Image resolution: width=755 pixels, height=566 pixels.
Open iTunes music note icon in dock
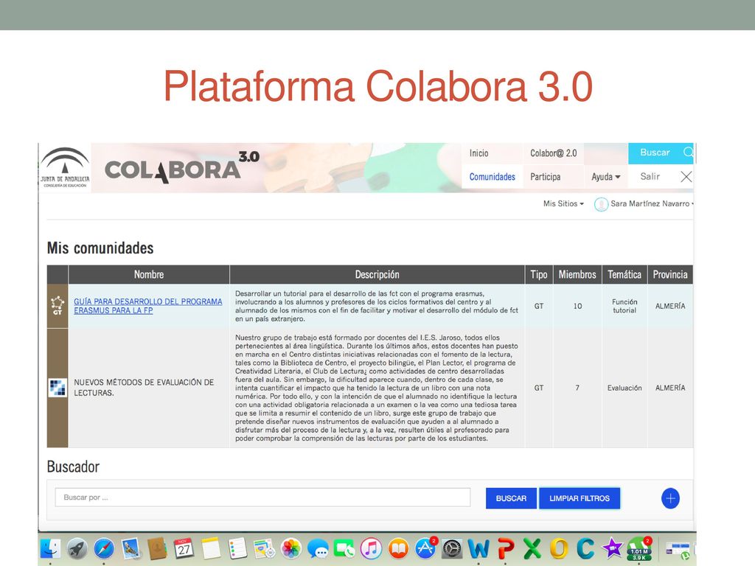[371, 548]
